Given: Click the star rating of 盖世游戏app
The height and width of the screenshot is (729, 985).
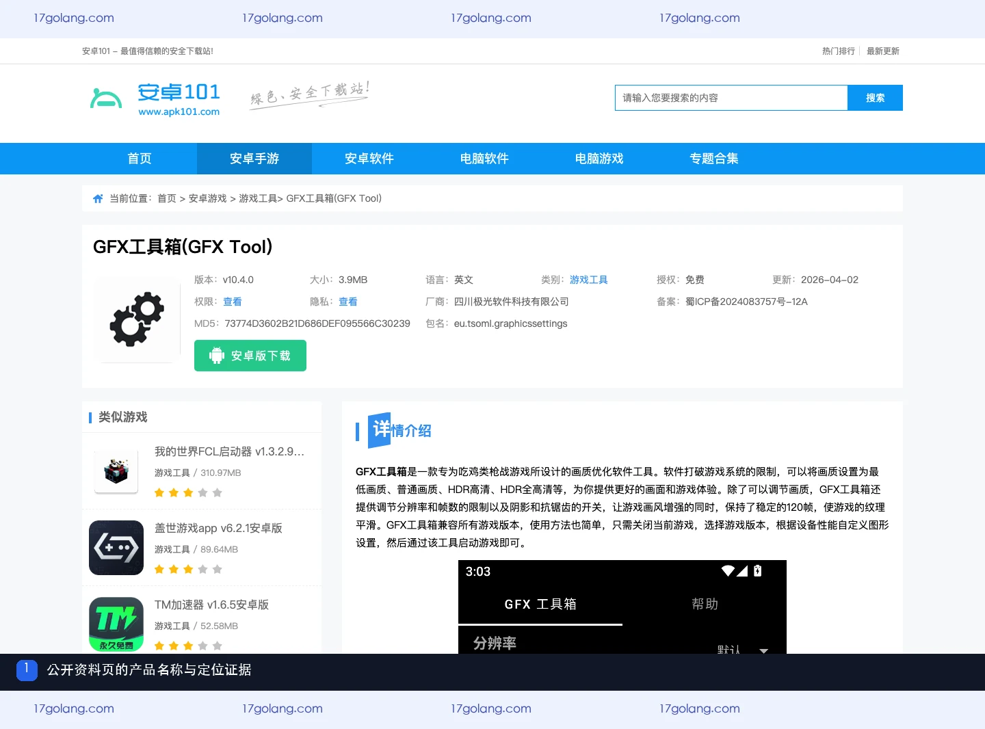Looking at the screenshot, I should click(188, 570).
